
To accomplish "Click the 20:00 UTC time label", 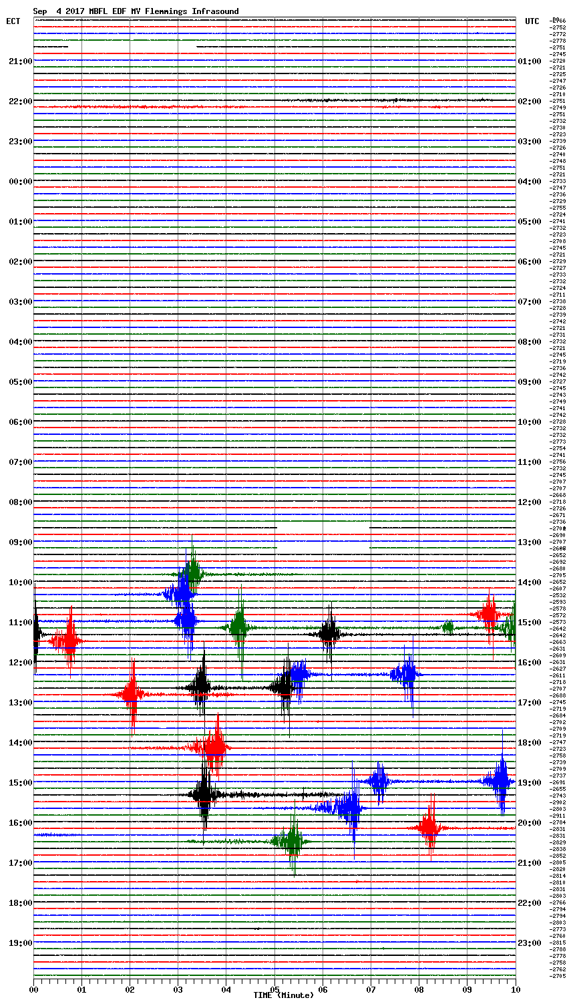I will coord(530,823).
